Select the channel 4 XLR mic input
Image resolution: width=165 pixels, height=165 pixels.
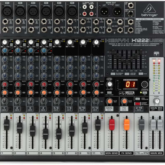point(46,12)
